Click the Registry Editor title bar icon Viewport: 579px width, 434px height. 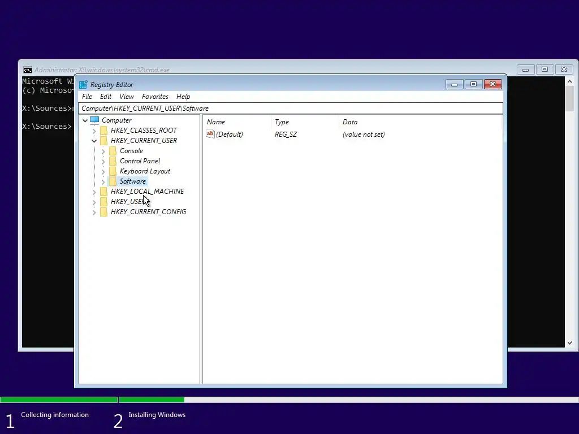pos(83,85)
